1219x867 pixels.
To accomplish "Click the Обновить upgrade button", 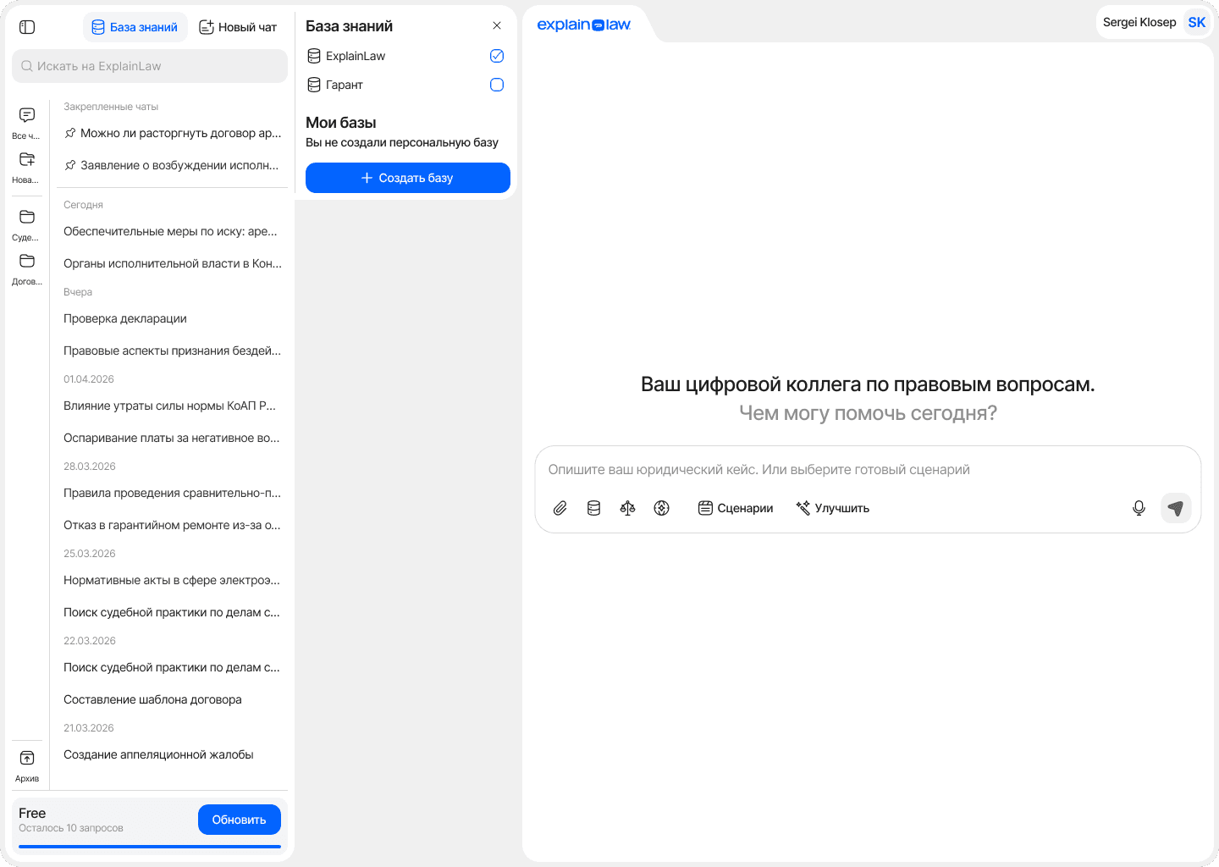I will 239,820.
